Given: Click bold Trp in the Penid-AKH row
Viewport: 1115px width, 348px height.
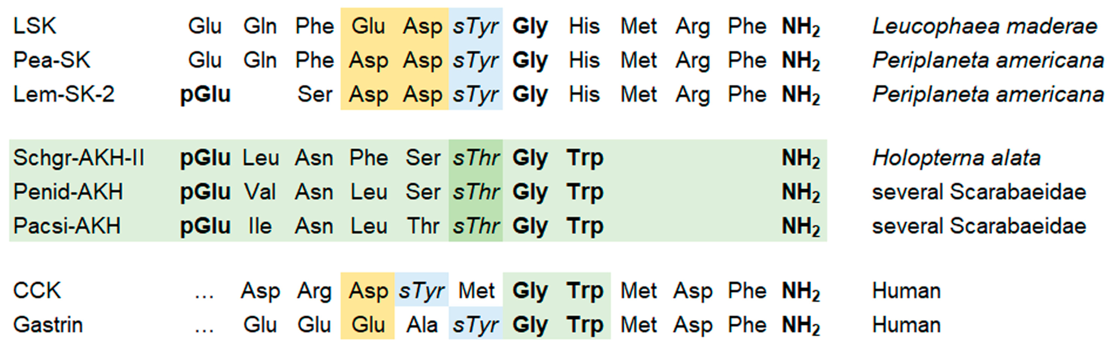Looking at the screenshot, I should coord(585,193).
